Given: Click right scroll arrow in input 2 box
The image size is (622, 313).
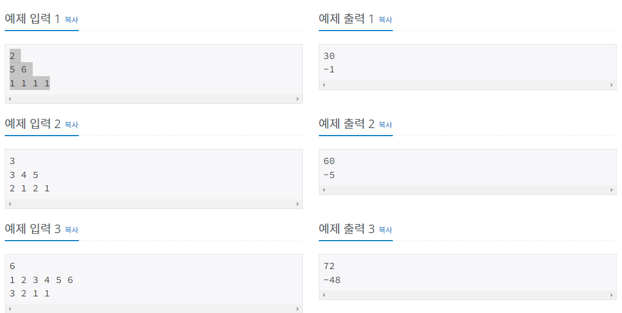Looking at the screenshot, I should click(x=298, y=204).
